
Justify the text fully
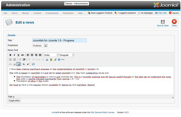[x=40, y=55]
